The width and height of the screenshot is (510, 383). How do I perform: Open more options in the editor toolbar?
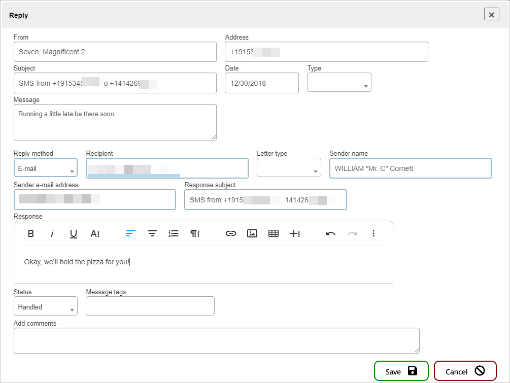pyautogui.click(x=373, y=233)
